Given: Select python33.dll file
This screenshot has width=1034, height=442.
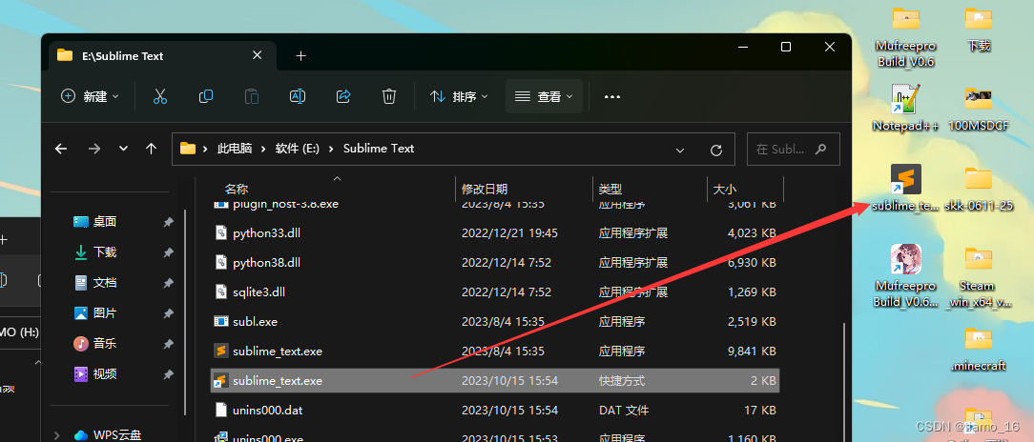Looking at the screenshot, I should point(494,233).
